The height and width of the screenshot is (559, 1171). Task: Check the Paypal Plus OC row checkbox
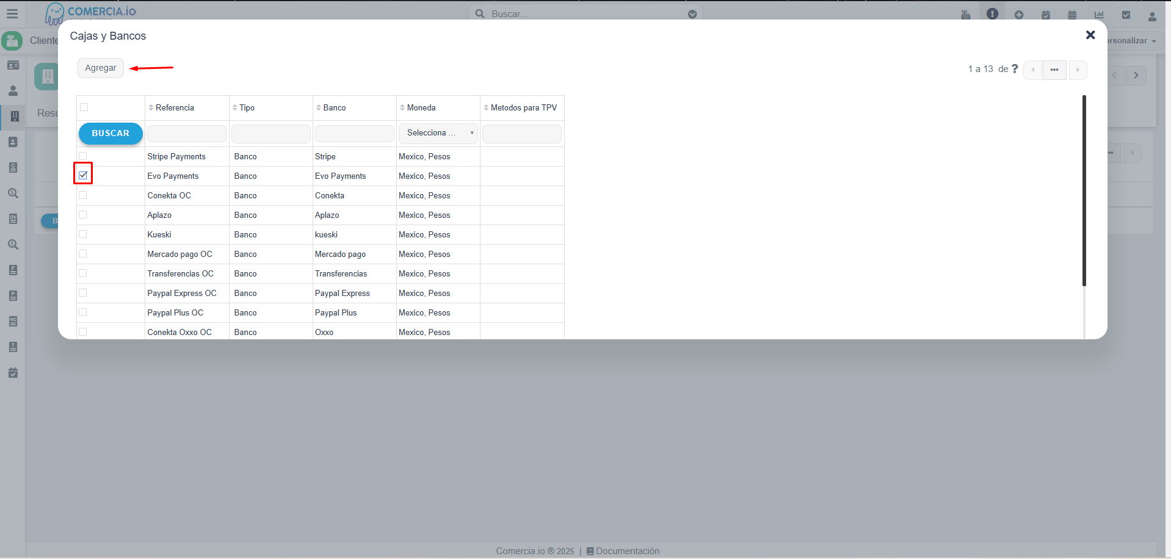click(83, 312)
